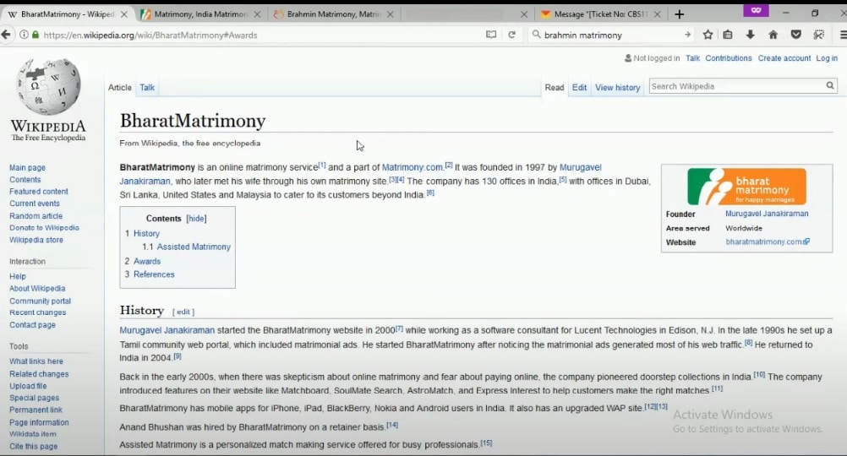Open the site information icon in address bar
847x456 pixels.
(24, 35)
